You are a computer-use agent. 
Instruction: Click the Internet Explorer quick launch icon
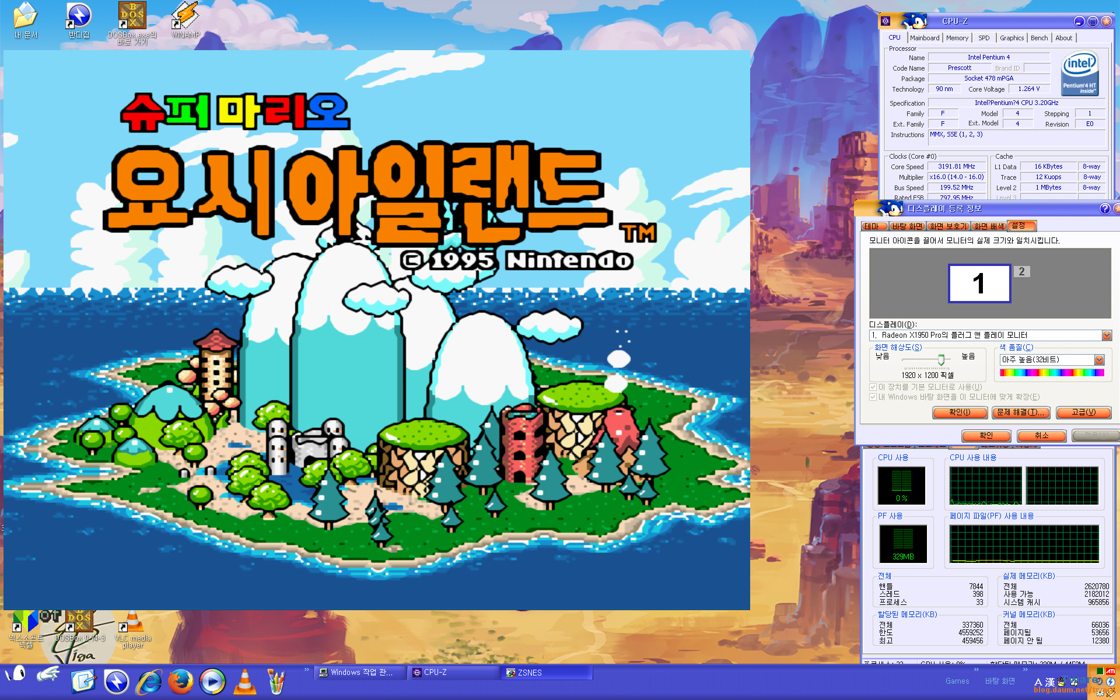click(x=149, y=681)
